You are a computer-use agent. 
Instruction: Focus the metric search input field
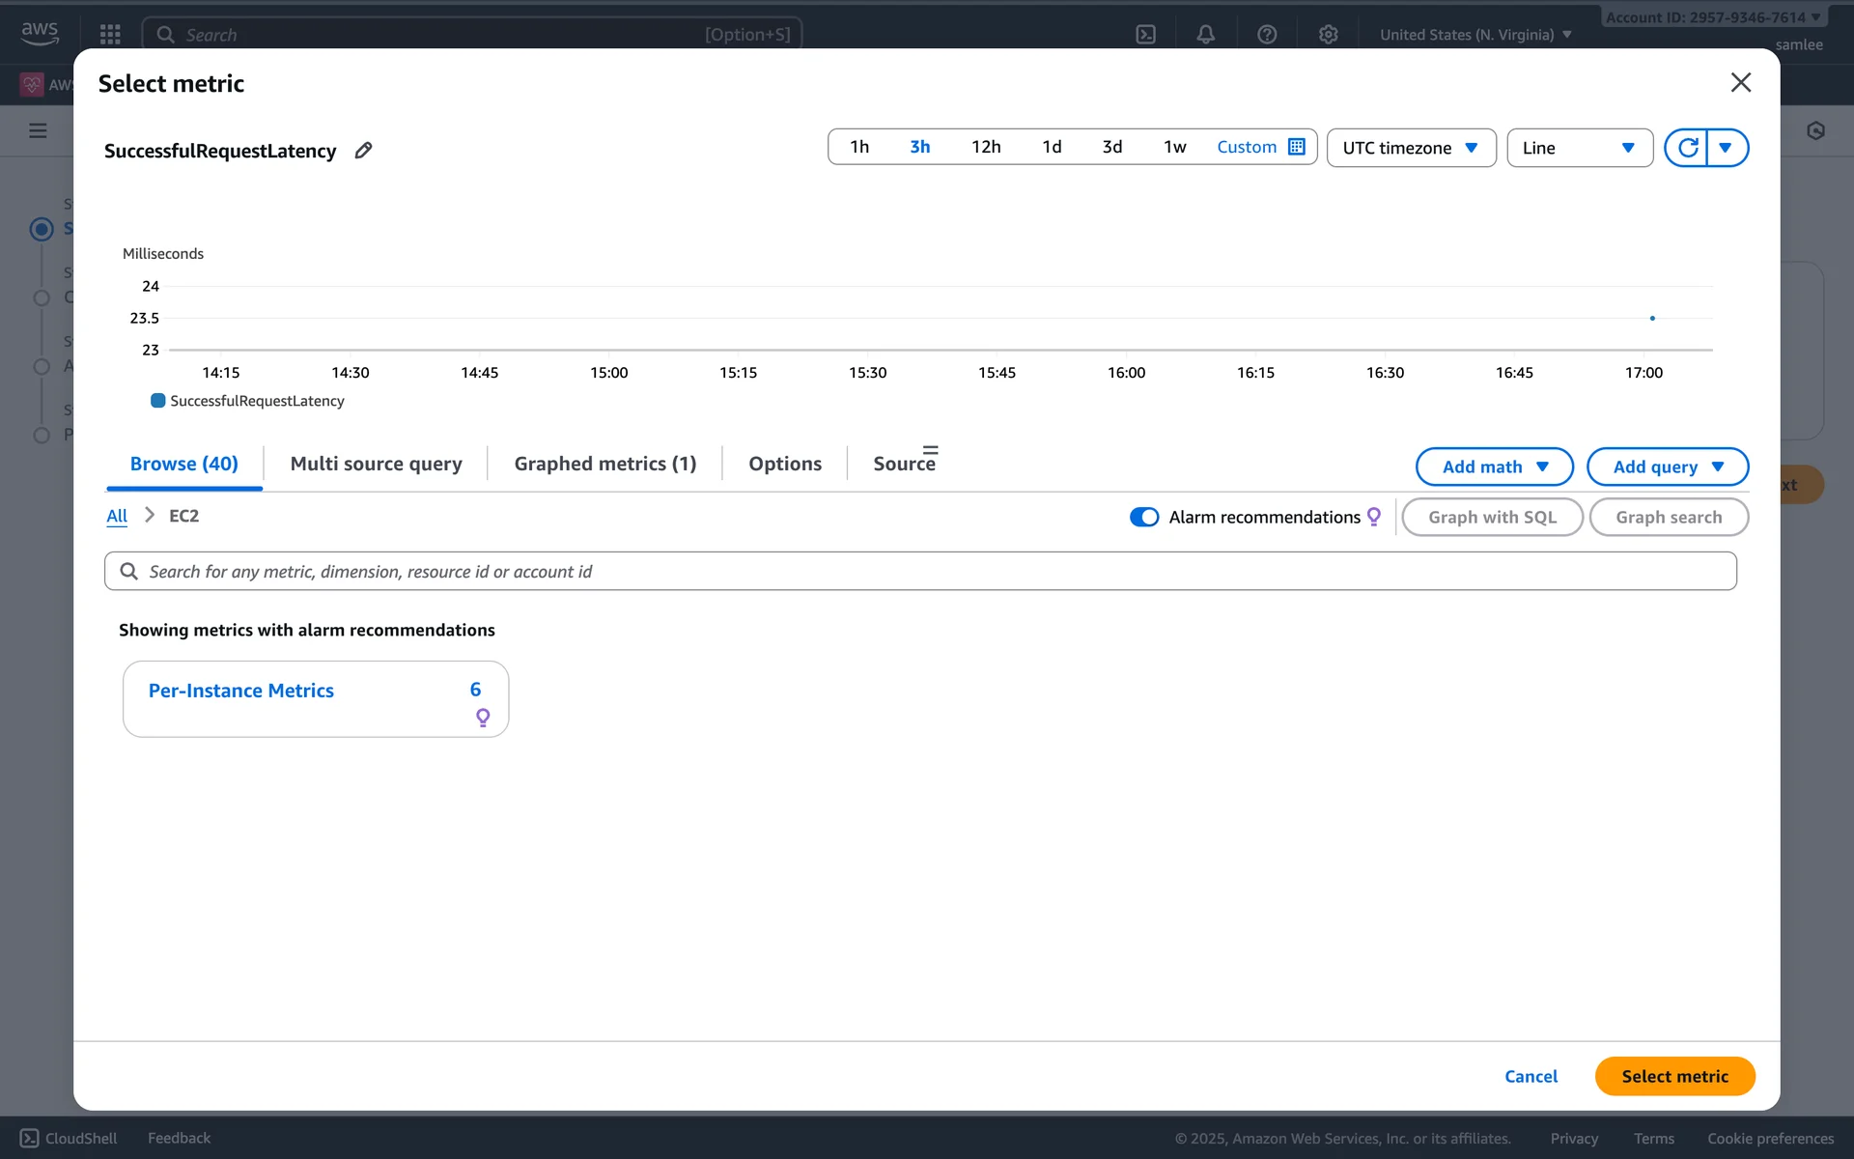[919, 572]
